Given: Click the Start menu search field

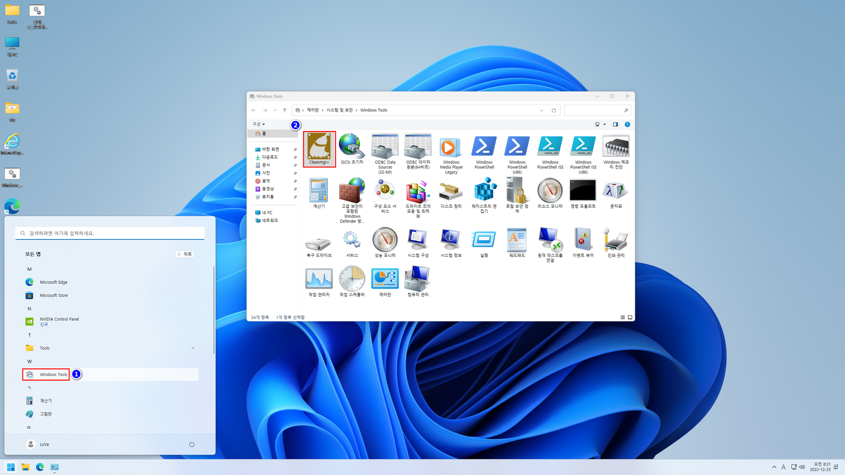Looking at the screenshot, I should click(x=110, y=233).
